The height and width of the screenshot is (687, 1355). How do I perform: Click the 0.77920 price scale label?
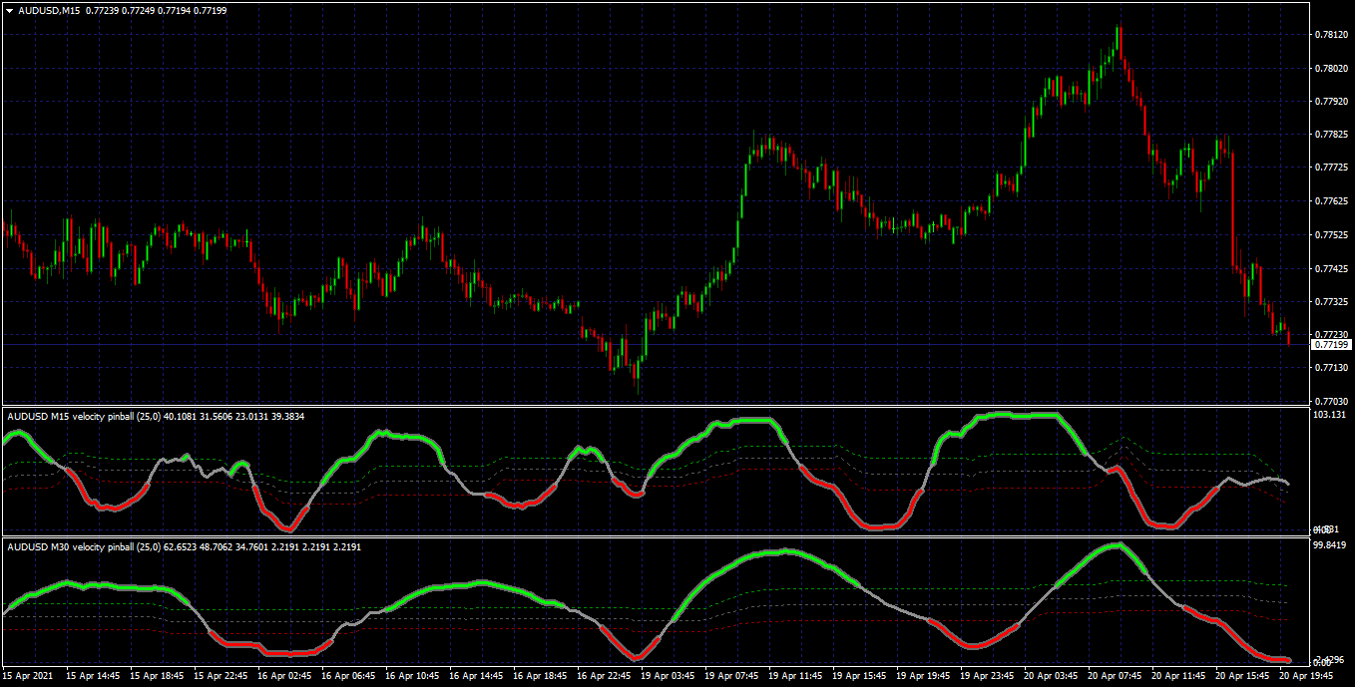(x=1330, y=102)
